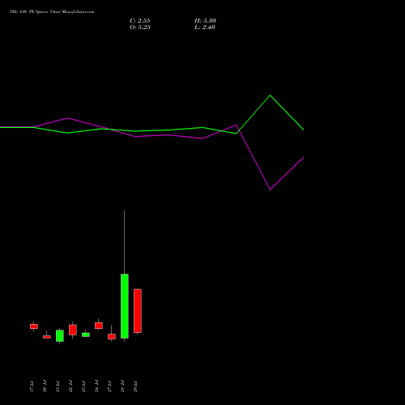This screenshot has height=405, width=405.
Task: Select the red candle for 24 Jul
Action: click(x=99, y=326)
